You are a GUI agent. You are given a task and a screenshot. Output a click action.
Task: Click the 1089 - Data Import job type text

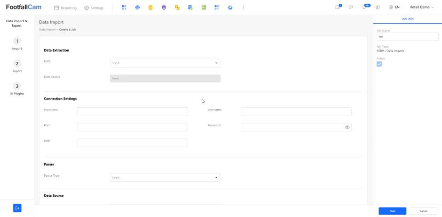point(390,51)
